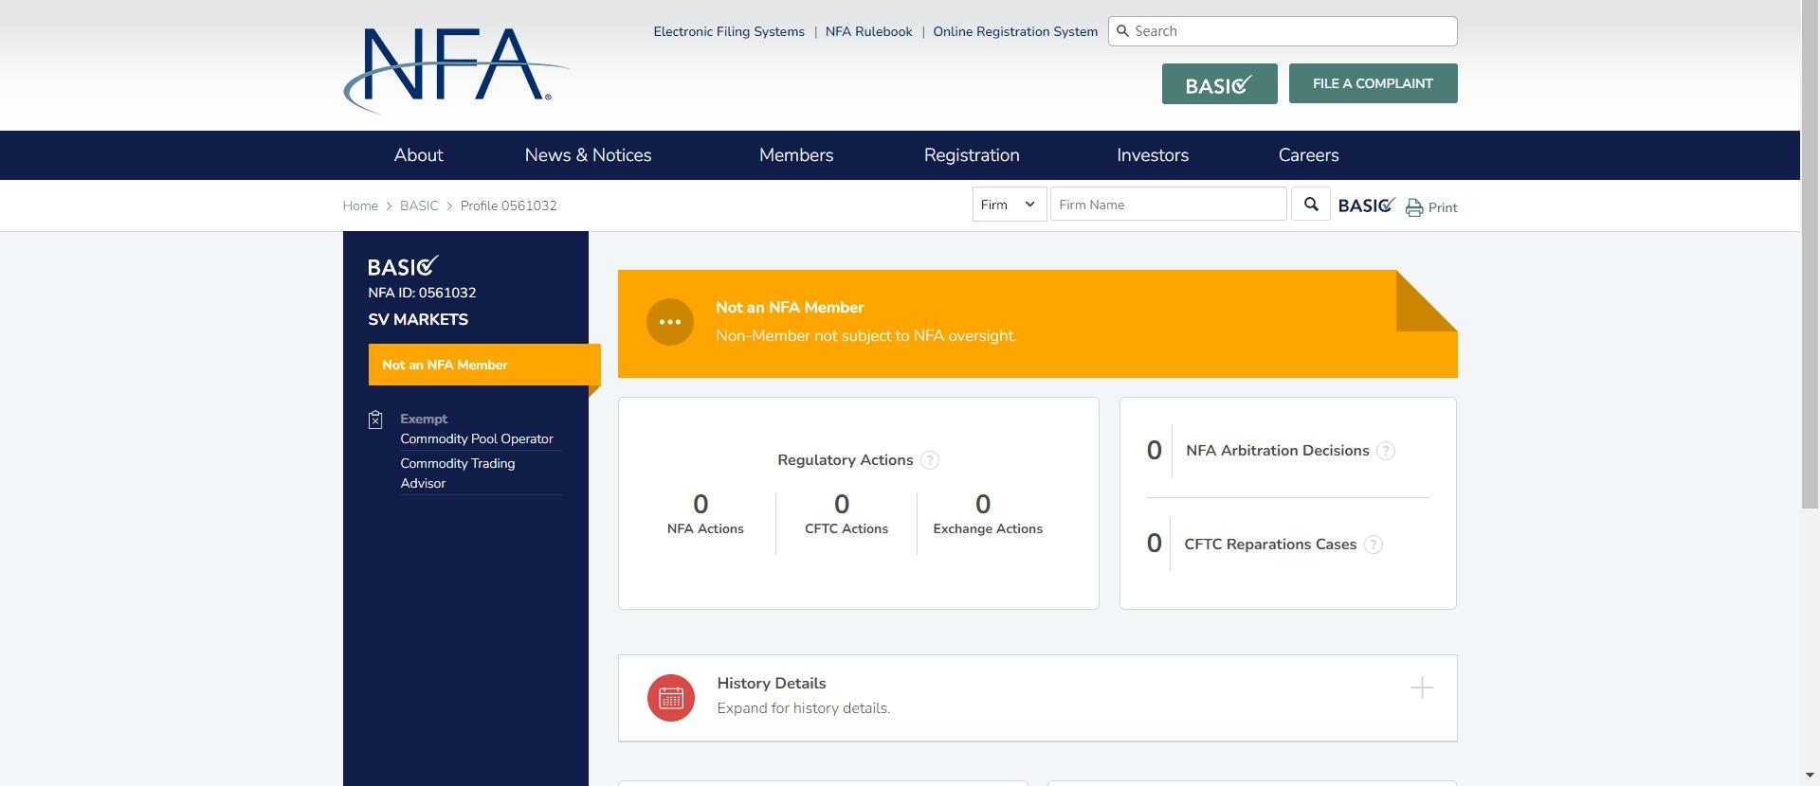The image size is (1820, 786).
Task: Expand History Details with the plus icon
Action: 1422,688
